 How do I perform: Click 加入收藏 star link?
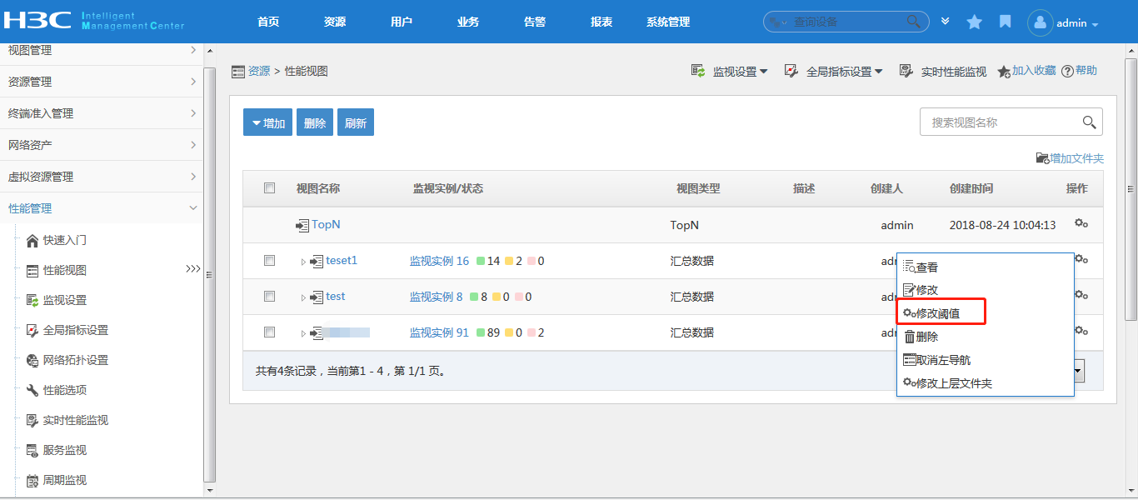click(1027, 71)
